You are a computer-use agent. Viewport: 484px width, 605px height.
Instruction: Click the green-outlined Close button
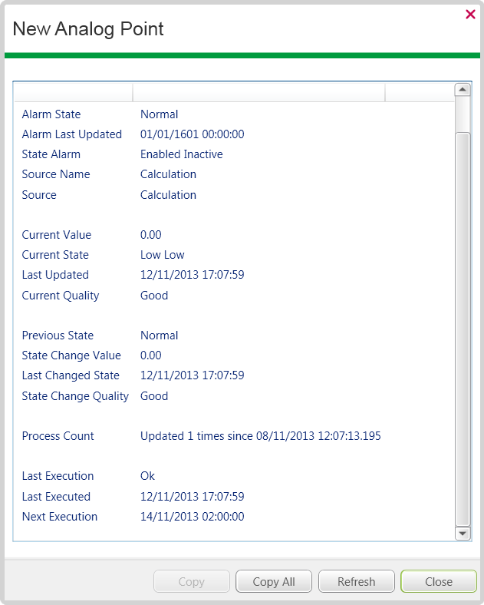[x=438, y=581]
